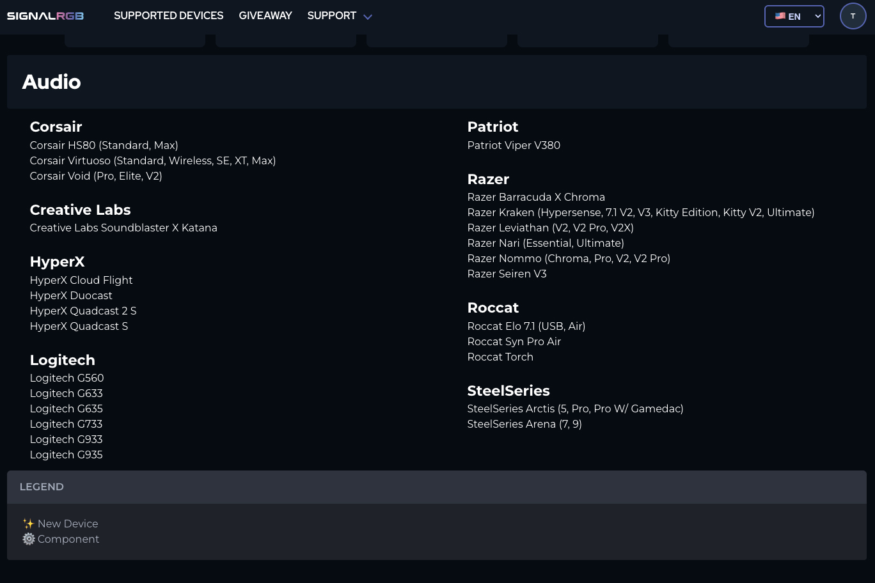875x583 pixels.
Task: Click the Patriot brand heading
Action: tap(493, 127)
